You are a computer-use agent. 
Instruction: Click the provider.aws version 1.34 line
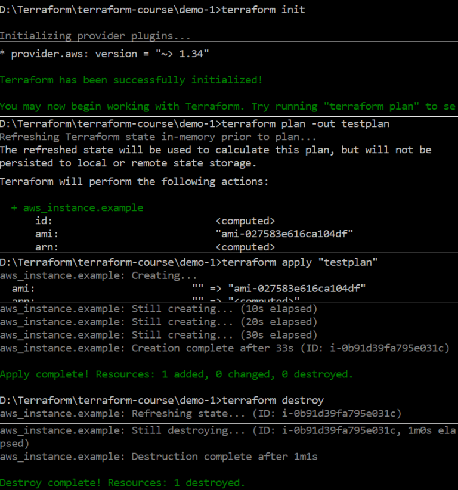(104, 54)
